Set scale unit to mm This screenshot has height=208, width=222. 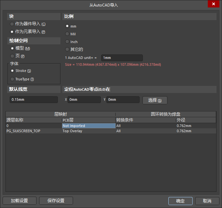(67, 26)
